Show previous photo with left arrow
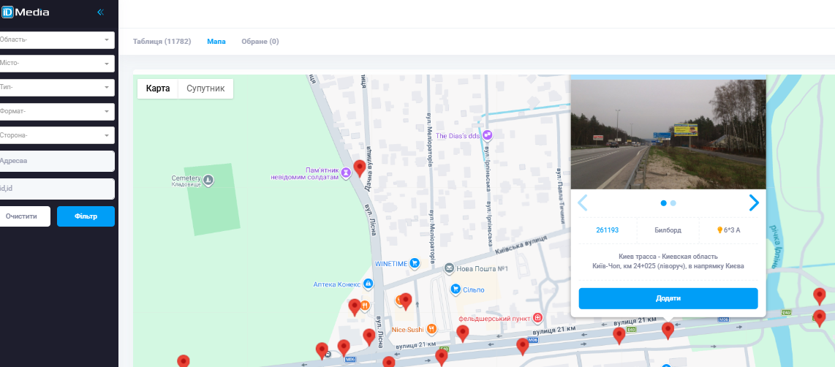 [x=583, y=203]
